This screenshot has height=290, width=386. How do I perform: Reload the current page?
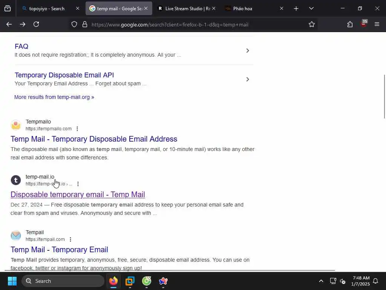tap(36, 24)
